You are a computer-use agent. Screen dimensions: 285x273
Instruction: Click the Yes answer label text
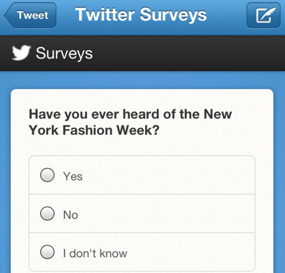pyautogui.click(x=73, y=176)
